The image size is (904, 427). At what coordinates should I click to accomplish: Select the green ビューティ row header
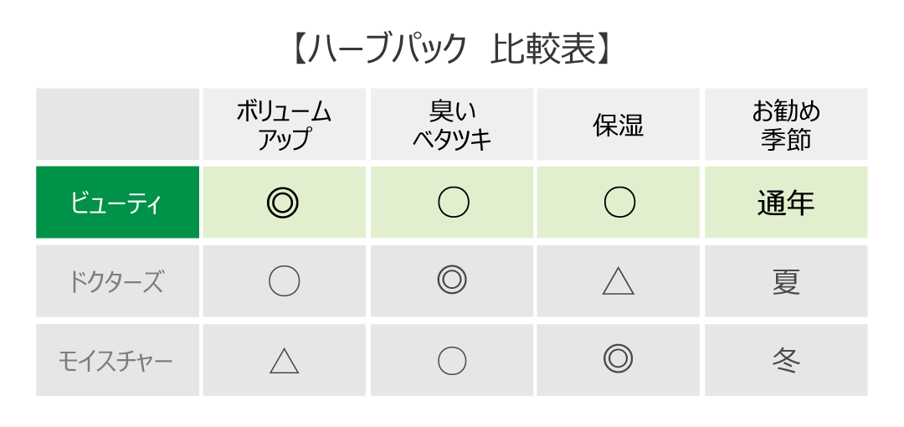pyautogui.click(x=117, y=203)
